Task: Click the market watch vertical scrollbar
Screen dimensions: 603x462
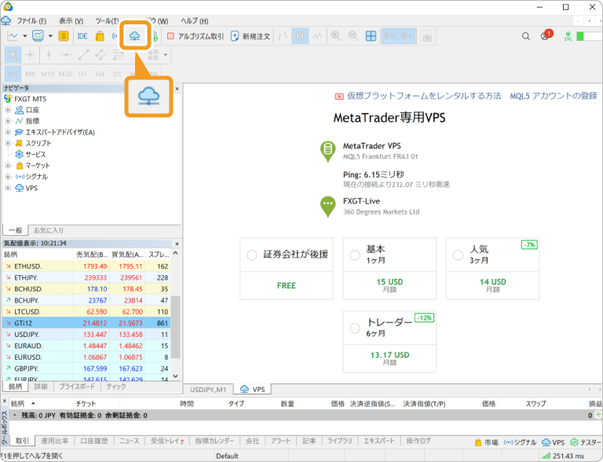Action: pos(175,327)
